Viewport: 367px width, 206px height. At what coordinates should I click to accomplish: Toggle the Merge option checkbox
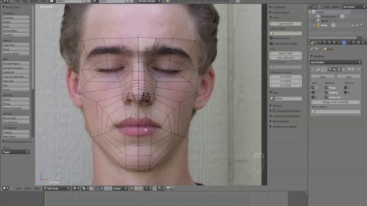pyautogui.click(x=326, y=88)
